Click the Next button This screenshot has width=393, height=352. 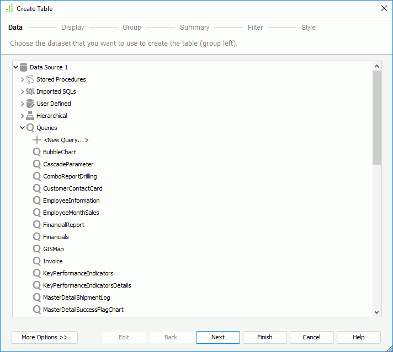(218, 337)
